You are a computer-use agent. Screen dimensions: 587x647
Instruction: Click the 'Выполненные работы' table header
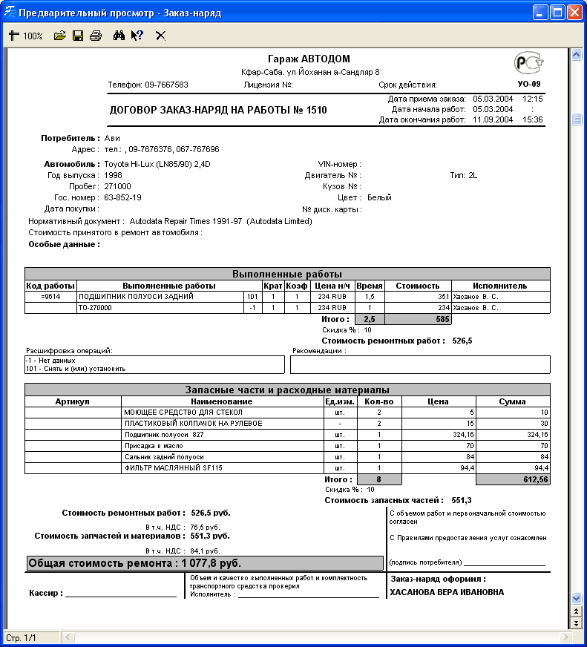click(287, 274)
